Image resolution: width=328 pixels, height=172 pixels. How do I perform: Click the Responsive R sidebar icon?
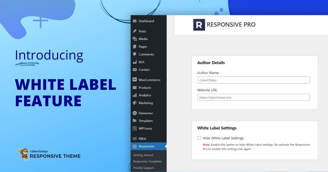pyautogui.click(x=134, y=146)
